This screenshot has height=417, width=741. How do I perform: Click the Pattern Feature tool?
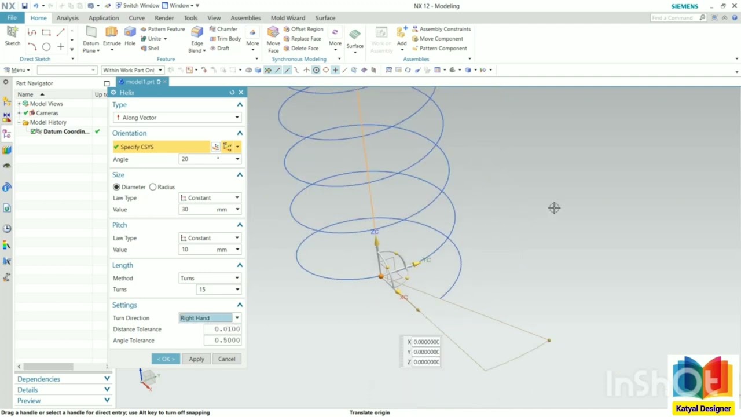162,29
